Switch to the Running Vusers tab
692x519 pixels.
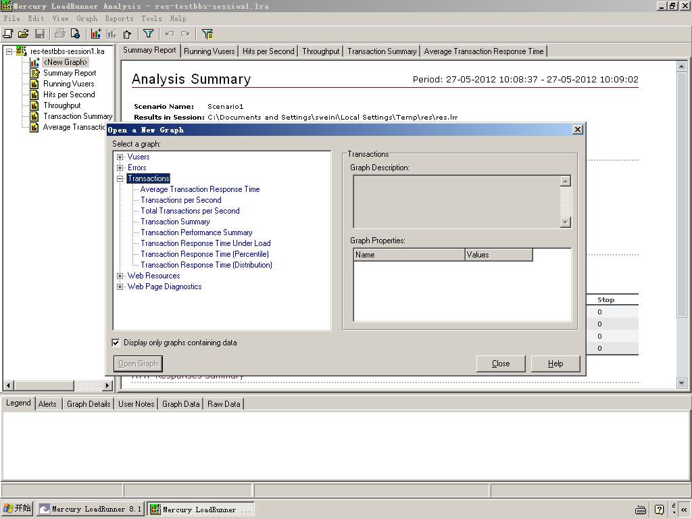pos(209,51)
